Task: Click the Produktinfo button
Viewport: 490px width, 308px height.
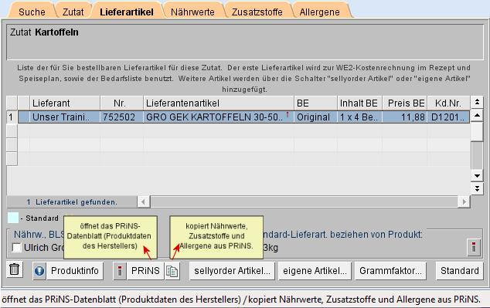Action: (75, 271)
